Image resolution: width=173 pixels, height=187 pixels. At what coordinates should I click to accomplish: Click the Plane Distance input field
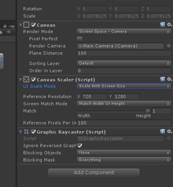pyautogui.click(x=124, y=53)
